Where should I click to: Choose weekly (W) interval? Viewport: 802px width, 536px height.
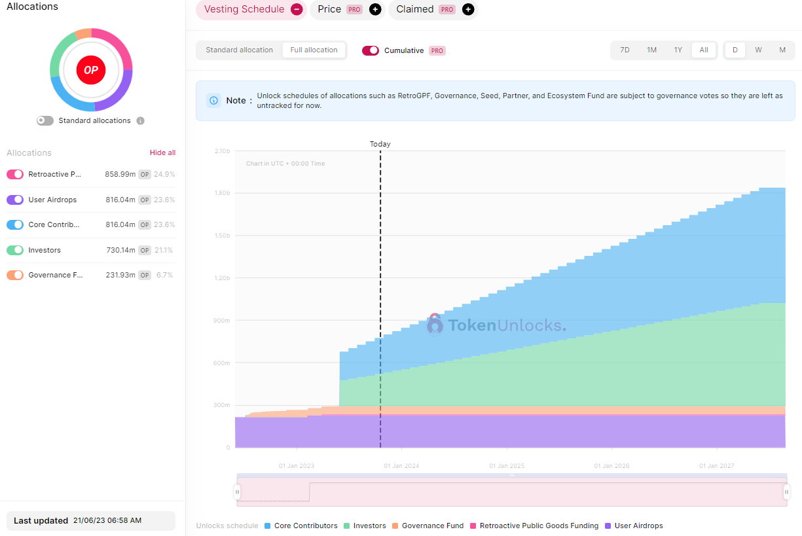758,50
